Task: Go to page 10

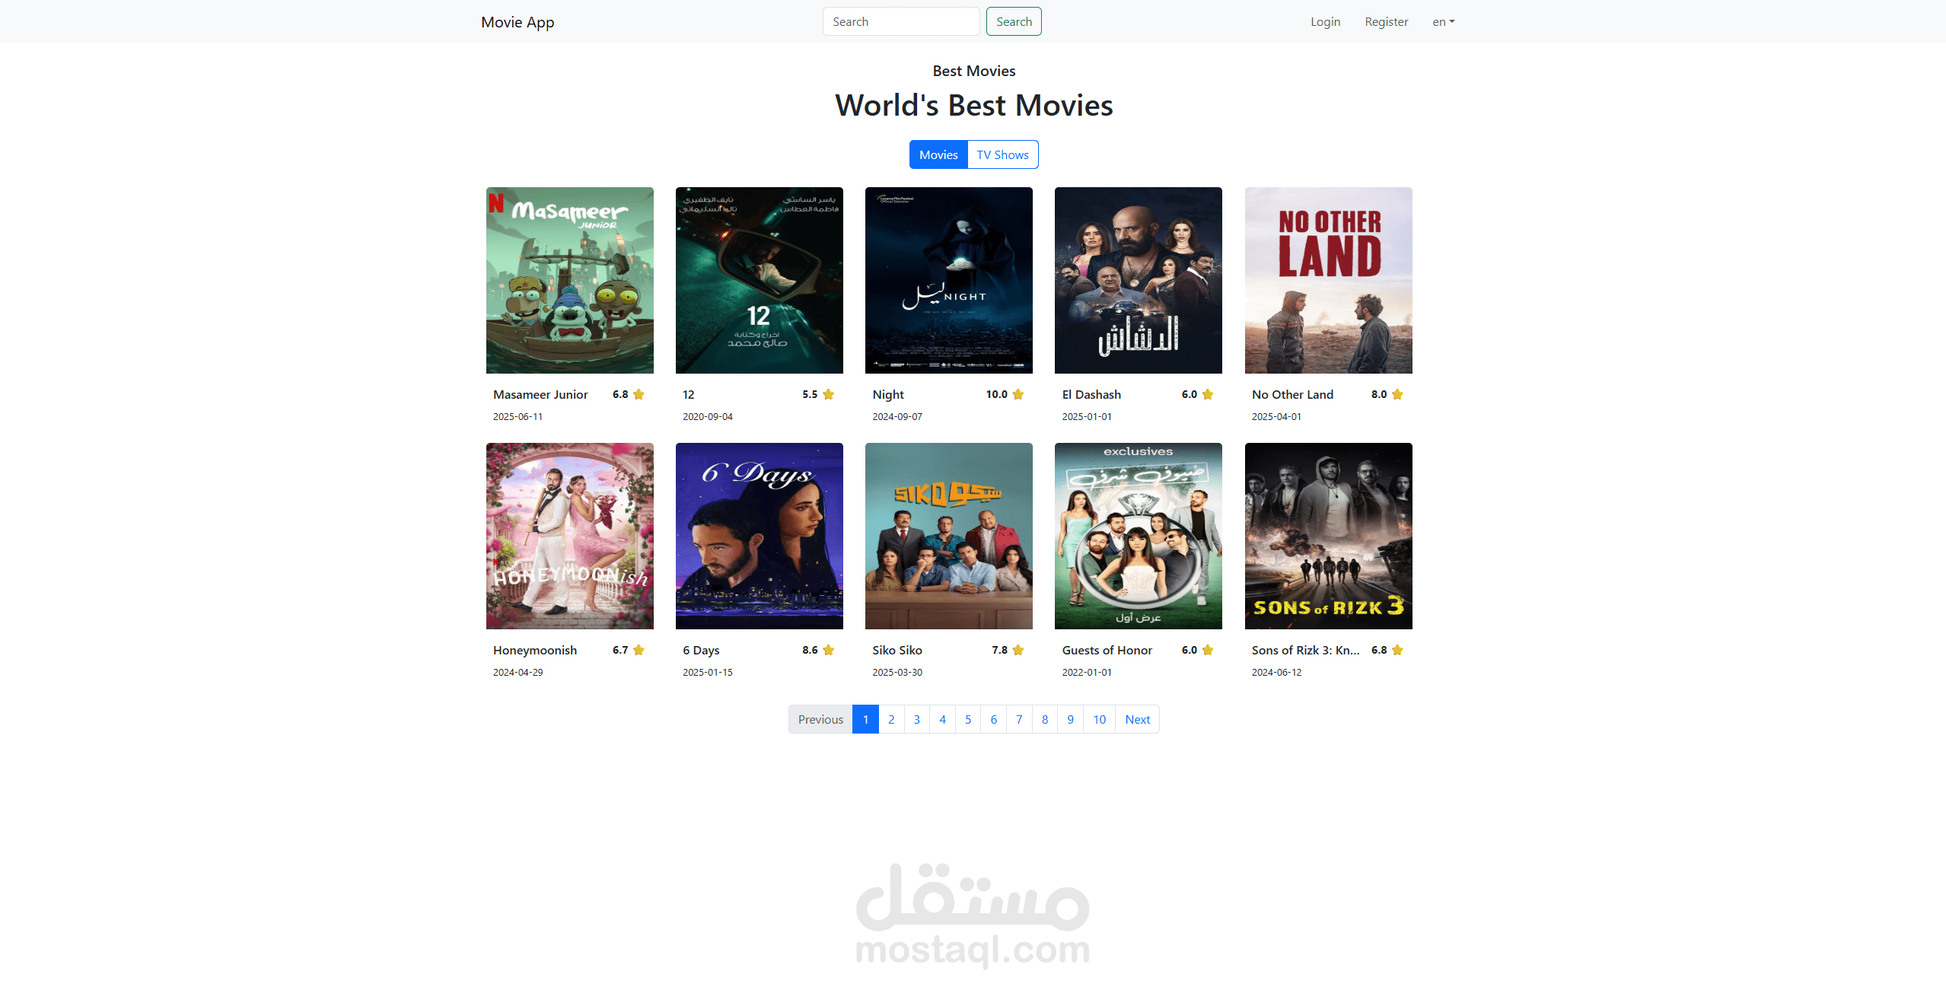Action: (x=1099, y=719)
